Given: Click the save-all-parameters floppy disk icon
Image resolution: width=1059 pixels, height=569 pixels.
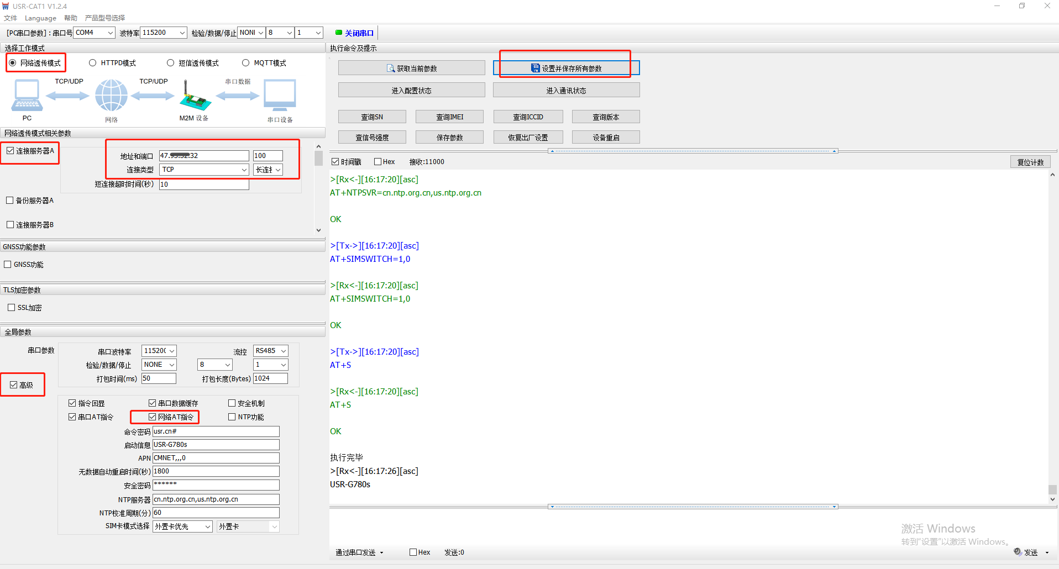Looking at the screenshot, I should (x=535, y=68).
